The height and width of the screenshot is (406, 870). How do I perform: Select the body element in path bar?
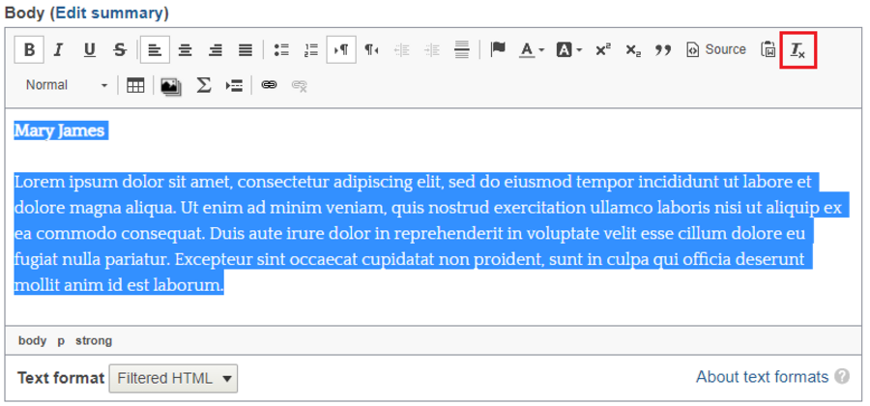coord(32,341)
